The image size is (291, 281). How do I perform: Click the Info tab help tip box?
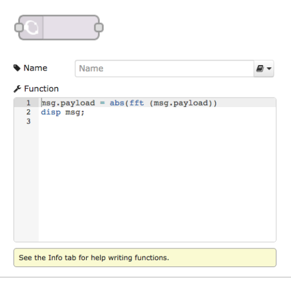pyautogui.click(x=145, y=257)
